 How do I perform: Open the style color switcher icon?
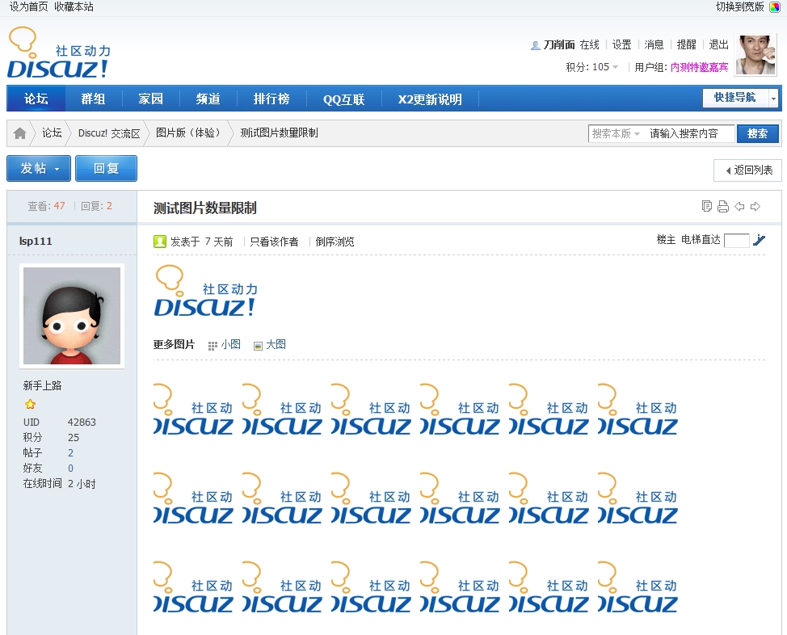(x=774, y=7)
